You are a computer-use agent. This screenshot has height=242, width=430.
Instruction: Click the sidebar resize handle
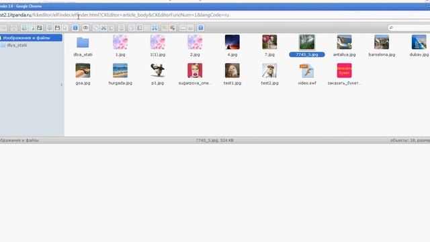click(x=61, y=85)
